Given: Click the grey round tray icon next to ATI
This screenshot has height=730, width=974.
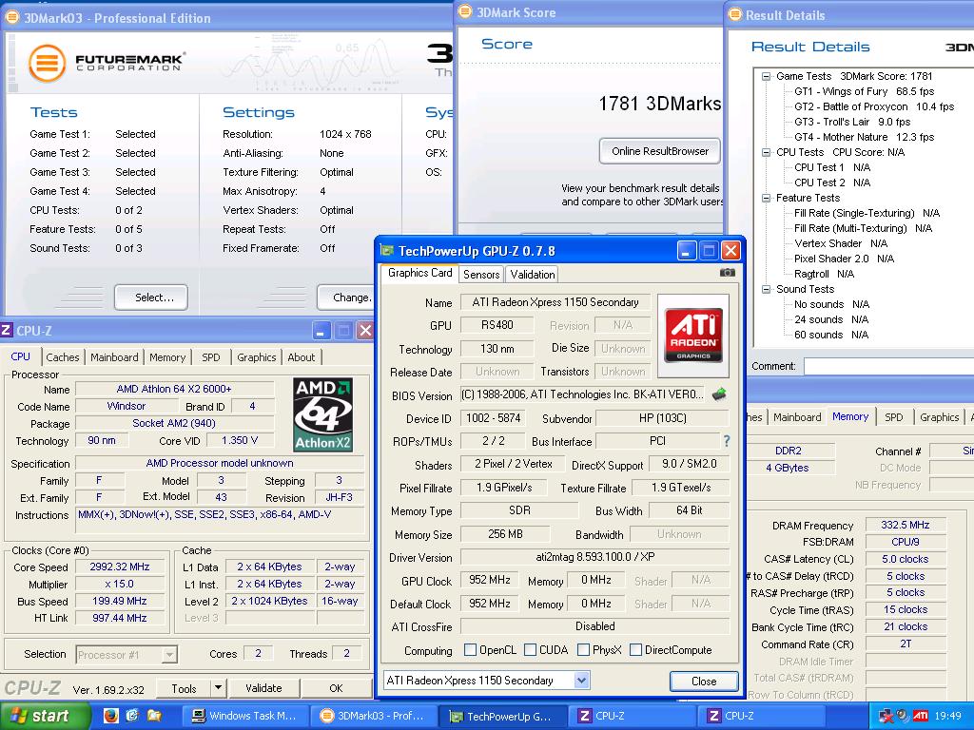Looking at the screenshot, I should coord(904,716).
